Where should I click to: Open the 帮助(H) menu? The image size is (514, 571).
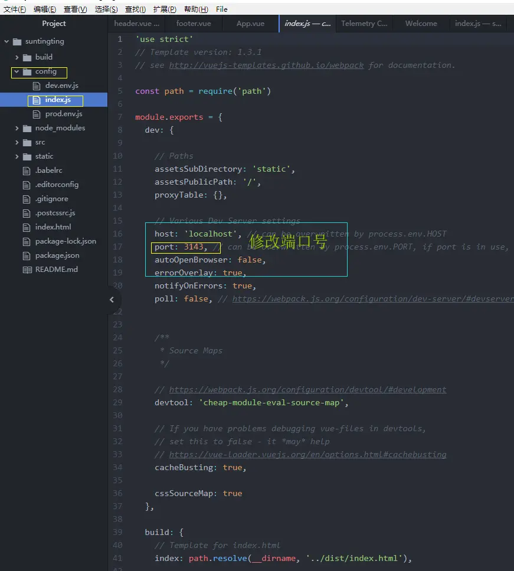click(196, 9)
